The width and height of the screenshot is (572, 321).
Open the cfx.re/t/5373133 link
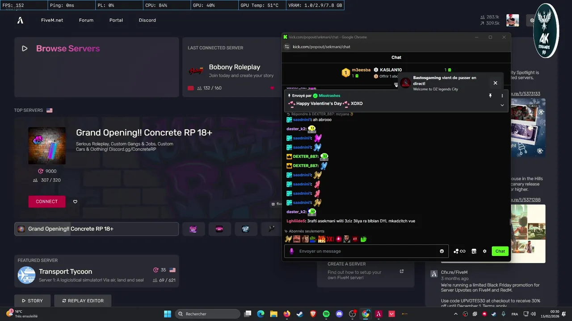[x=526, y=94]
